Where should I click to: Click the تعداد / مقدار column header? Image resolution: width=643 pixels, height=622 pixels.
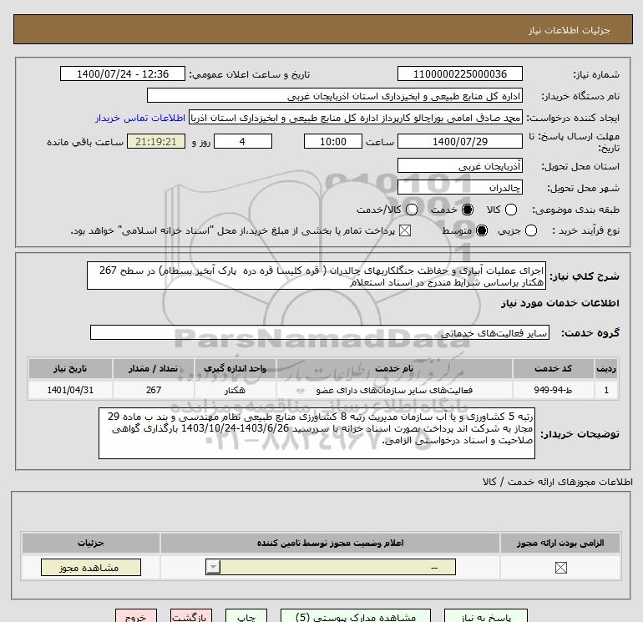pyautogui.click(x=154, y=368)
